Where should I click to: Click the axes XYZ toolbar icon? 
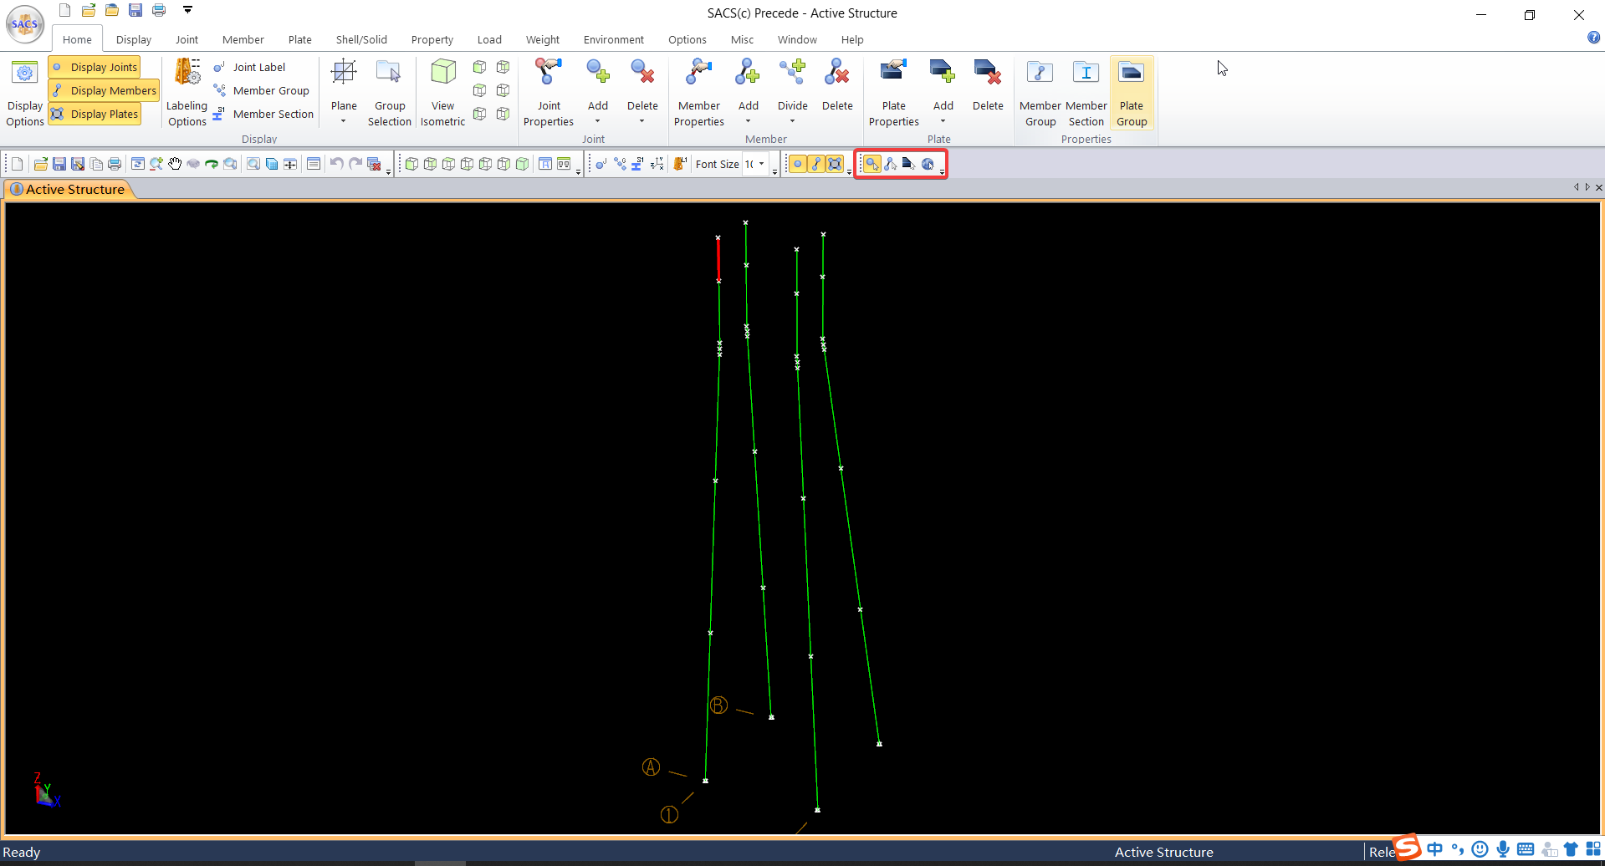pyautogui.click(x=657, y=164)
